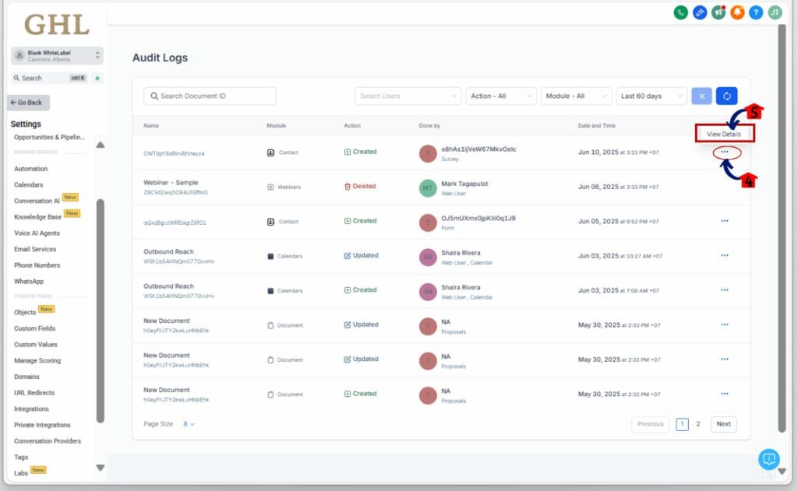Expand the Module - All filter
Screen dimensions: 798x491
[576, 96]
